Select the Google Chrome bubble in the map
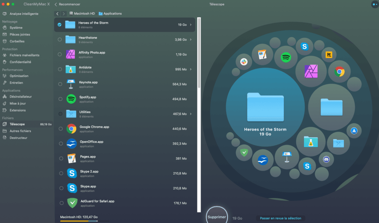The height and width of the screenshot is (223, 379). [339, 71]
